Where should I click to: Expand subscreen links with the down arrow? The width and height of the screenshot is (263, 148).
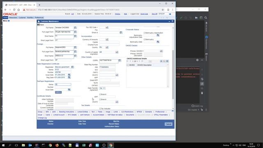click(x=173, y=111)
